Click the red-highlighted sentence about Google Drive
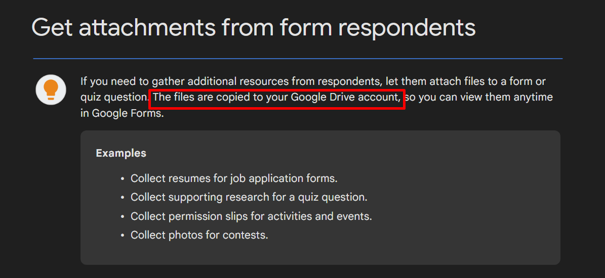This screenshot has height=278, width=605. tap(276, 97)
